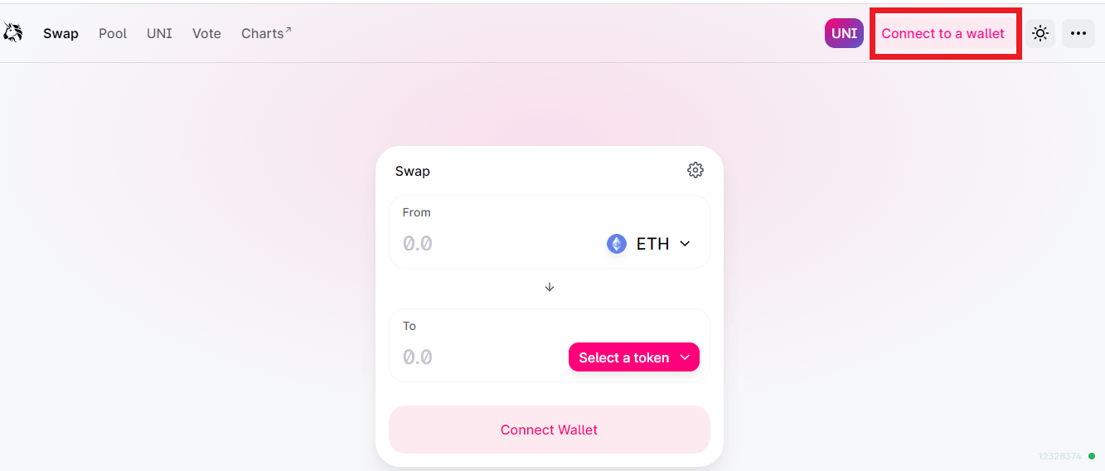Go to the Pool tab
The height and width of the screenshot is (471, 1105).
113,33
